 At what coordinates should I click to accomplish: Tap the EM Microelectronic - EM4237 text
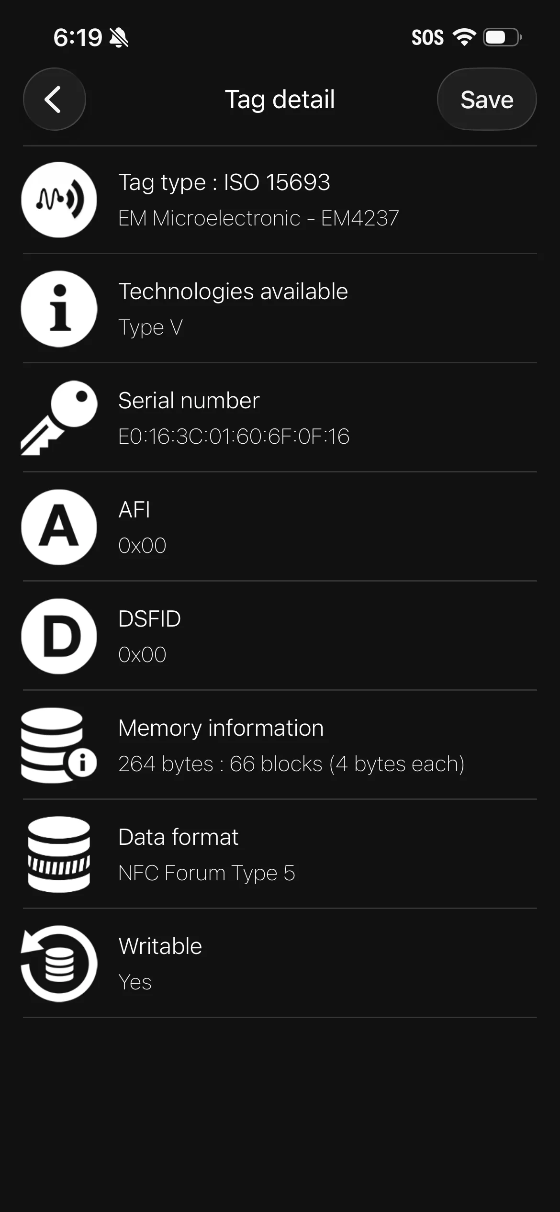[x=258, y=218]
